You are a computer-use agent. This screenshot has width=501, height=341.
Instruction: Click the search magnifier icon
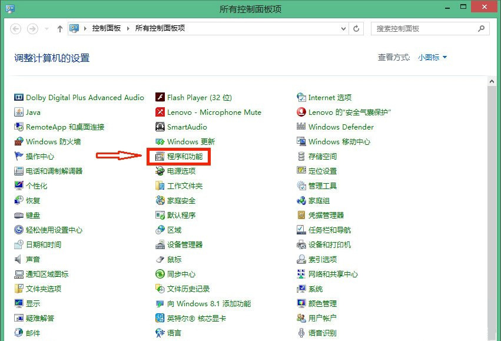[x=481, y=29]
